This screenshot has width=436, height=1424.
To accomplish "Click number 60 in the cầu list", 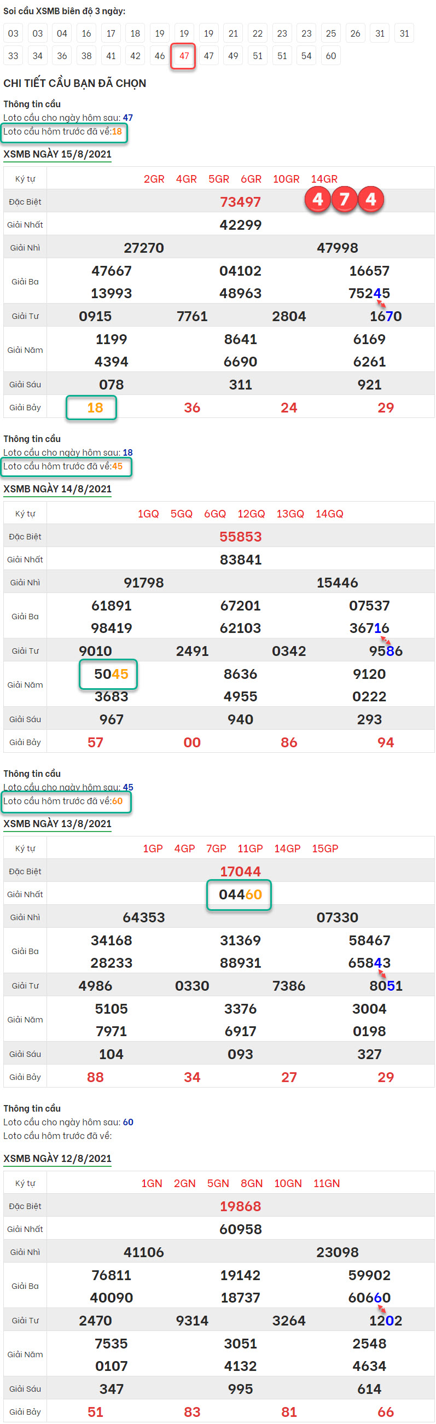I will pyautogui.click(x=330, y=56).
